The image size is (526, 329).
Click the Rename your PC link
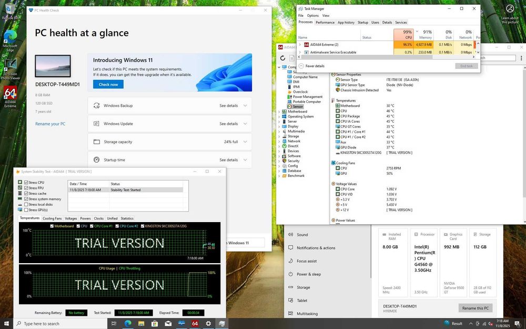tap(50, 124)
